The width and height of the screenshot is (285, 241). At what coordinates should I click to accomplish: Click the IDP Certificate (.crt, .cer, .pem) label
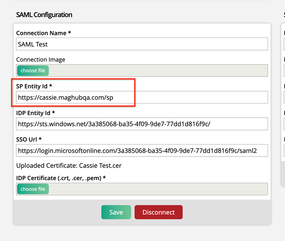[61, 178]
